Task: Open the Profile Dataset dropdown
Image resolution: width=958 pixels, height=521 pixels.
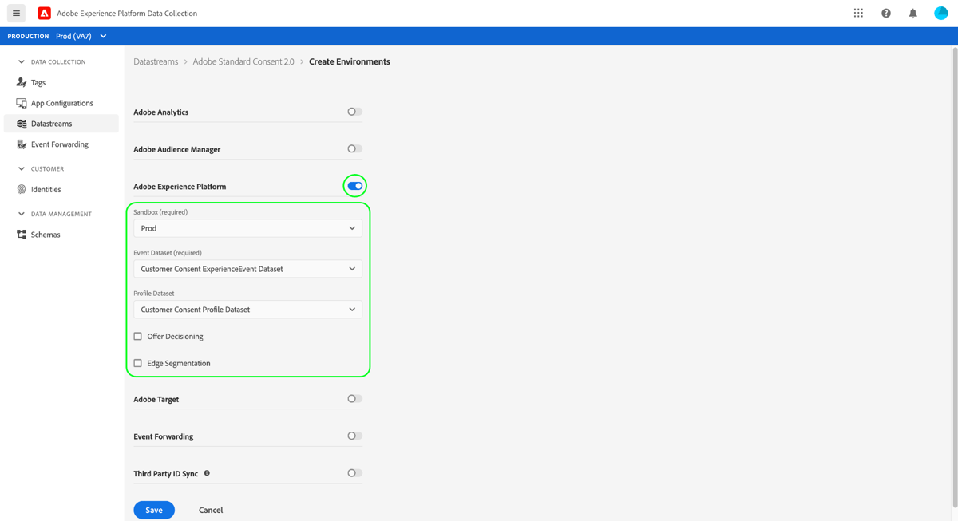Action: [247, 309]
